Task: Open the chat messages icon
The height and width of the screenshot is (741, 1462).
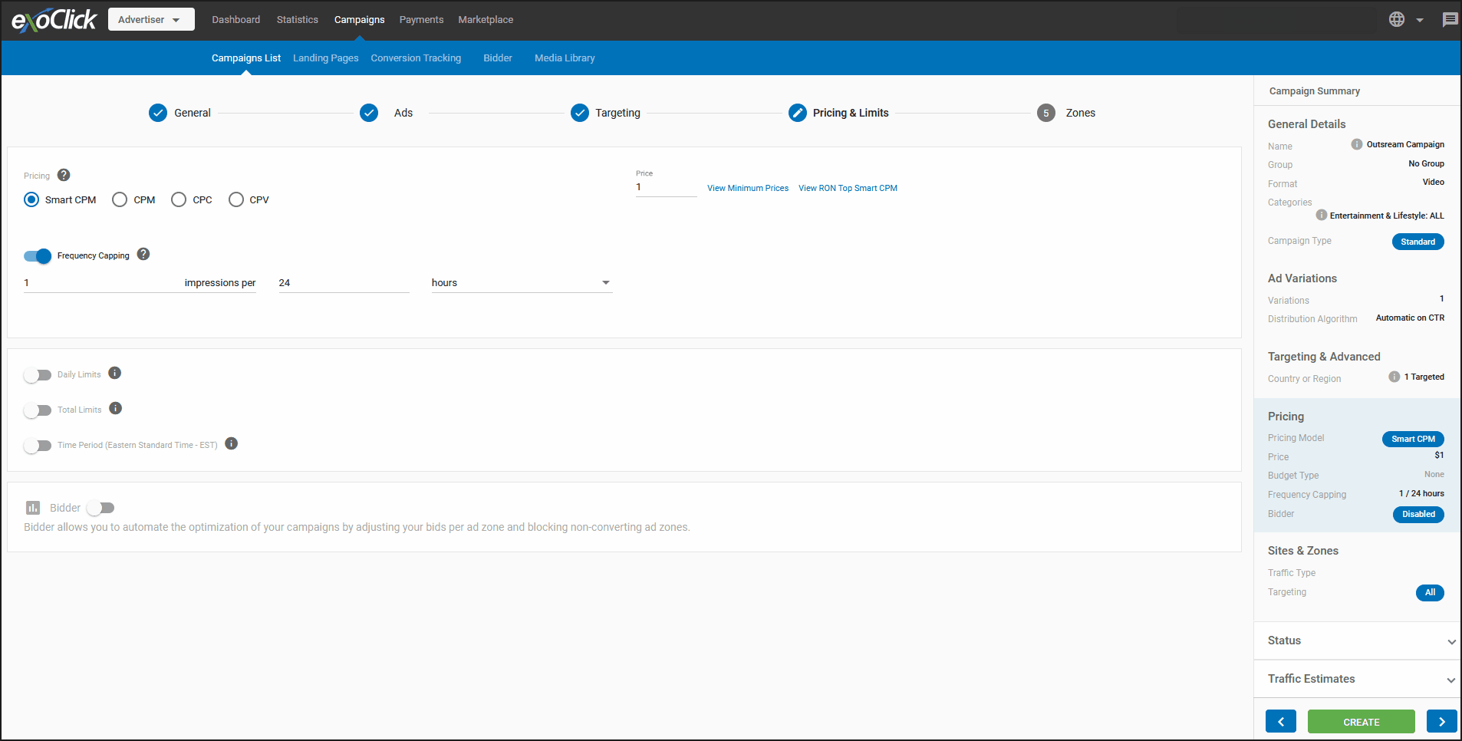Action: point(1449,20)
